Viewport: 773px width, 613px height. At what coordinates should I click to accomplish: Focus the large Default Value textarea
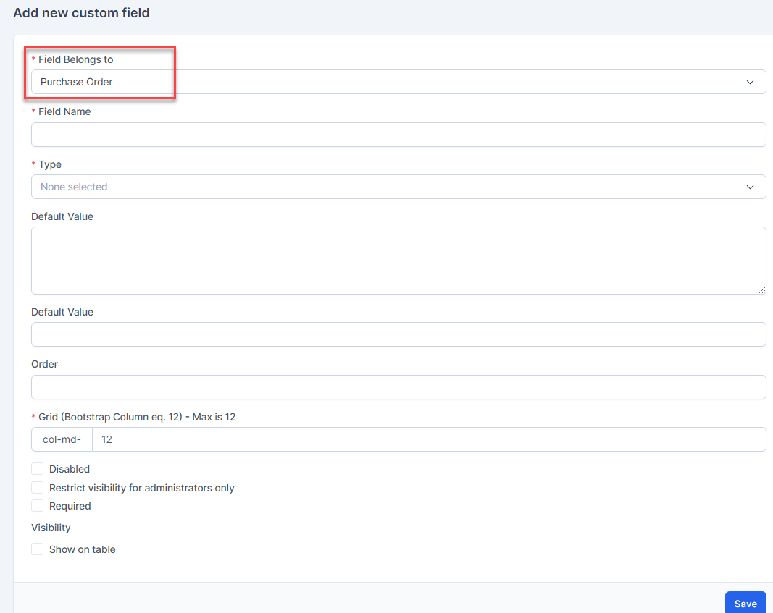(x=398, y=260)
